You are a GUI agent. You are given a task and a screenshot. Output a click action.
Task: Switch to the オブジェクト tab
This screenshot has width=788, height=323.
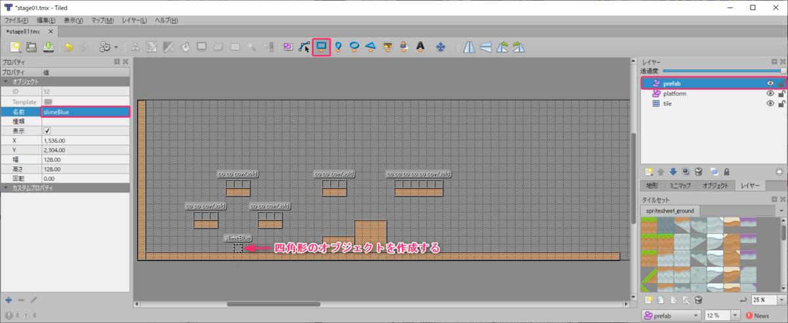pyautogui.click(x=715, y=186)
